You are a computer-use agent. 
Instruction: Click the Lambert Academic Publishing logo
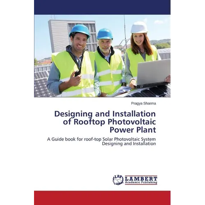coord(135,180)
